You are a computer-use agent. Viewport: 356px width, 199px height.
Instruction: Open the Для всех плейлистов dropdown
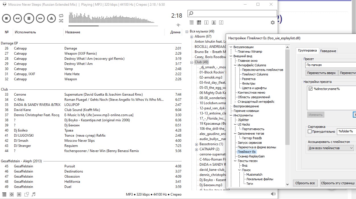tap(331, 148)
